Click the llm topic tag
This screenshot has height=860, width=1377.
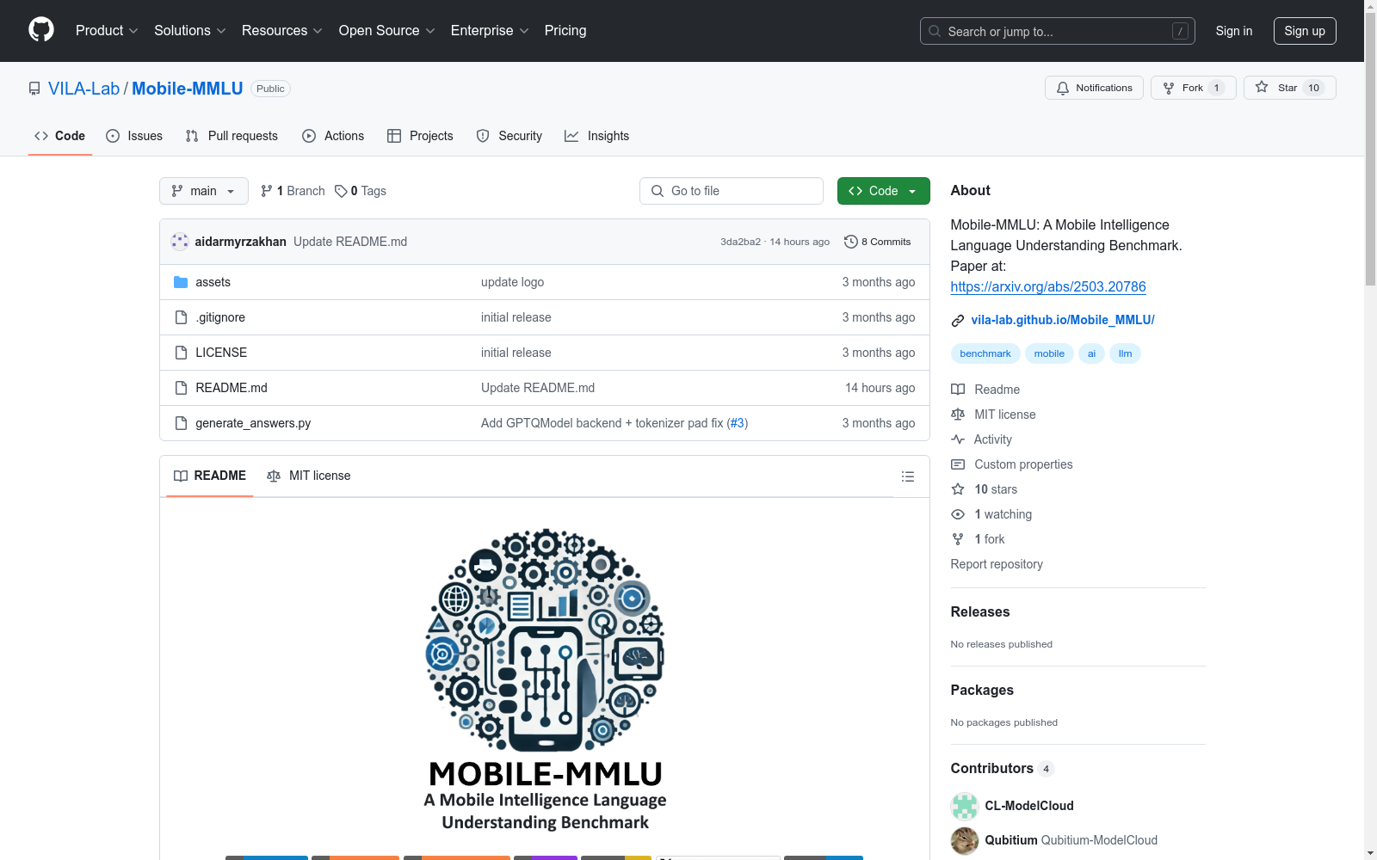click(x=1125, y=353)
